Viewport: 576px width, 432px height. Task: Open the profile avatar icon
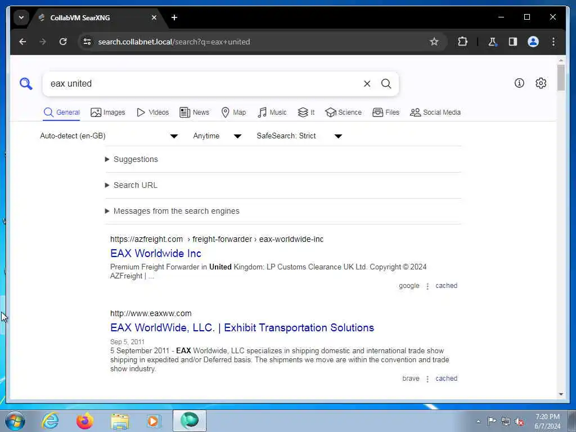click(x=533, y=42)
